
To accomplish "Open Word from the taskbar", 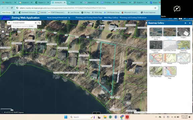I will (x=116, y=117).
